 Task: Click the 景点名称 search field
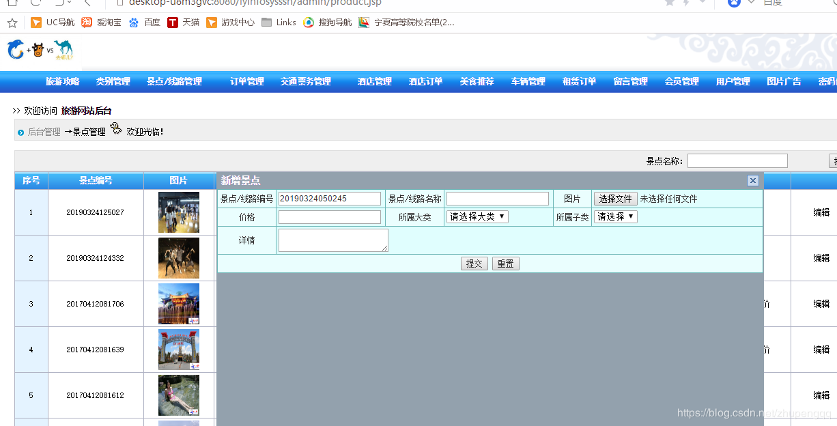(737, 160)
